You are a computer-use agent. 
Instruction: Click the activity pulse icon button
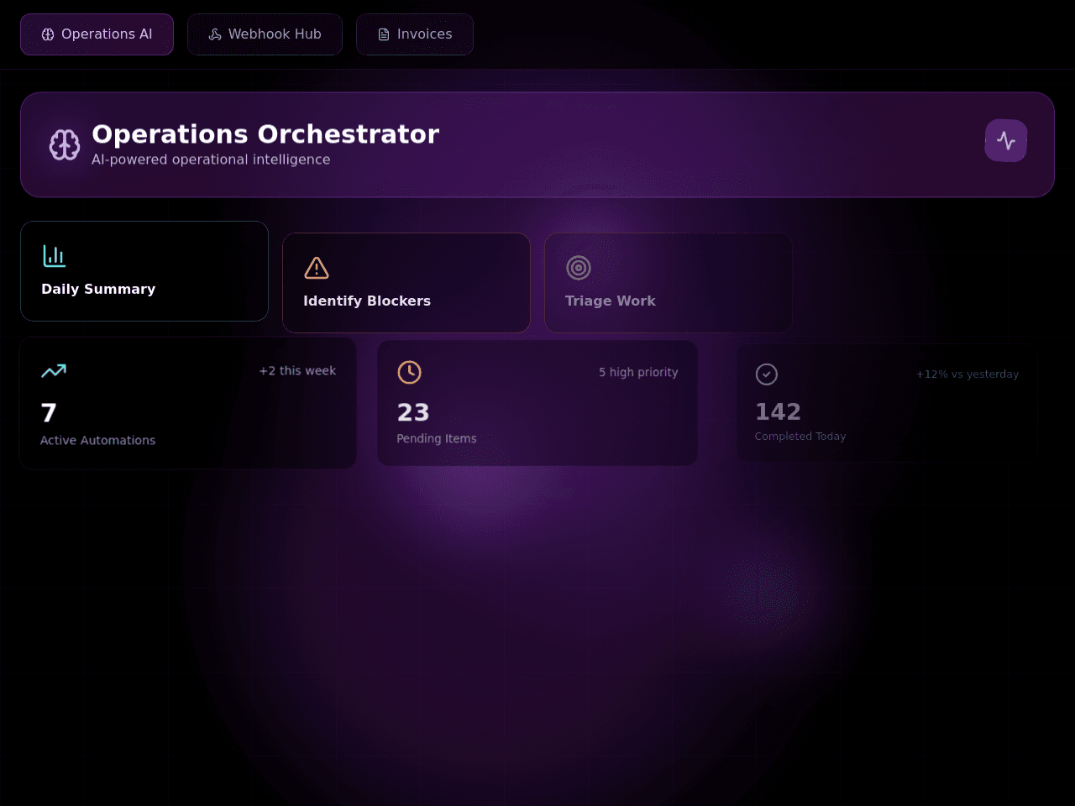click(1006, 141)
